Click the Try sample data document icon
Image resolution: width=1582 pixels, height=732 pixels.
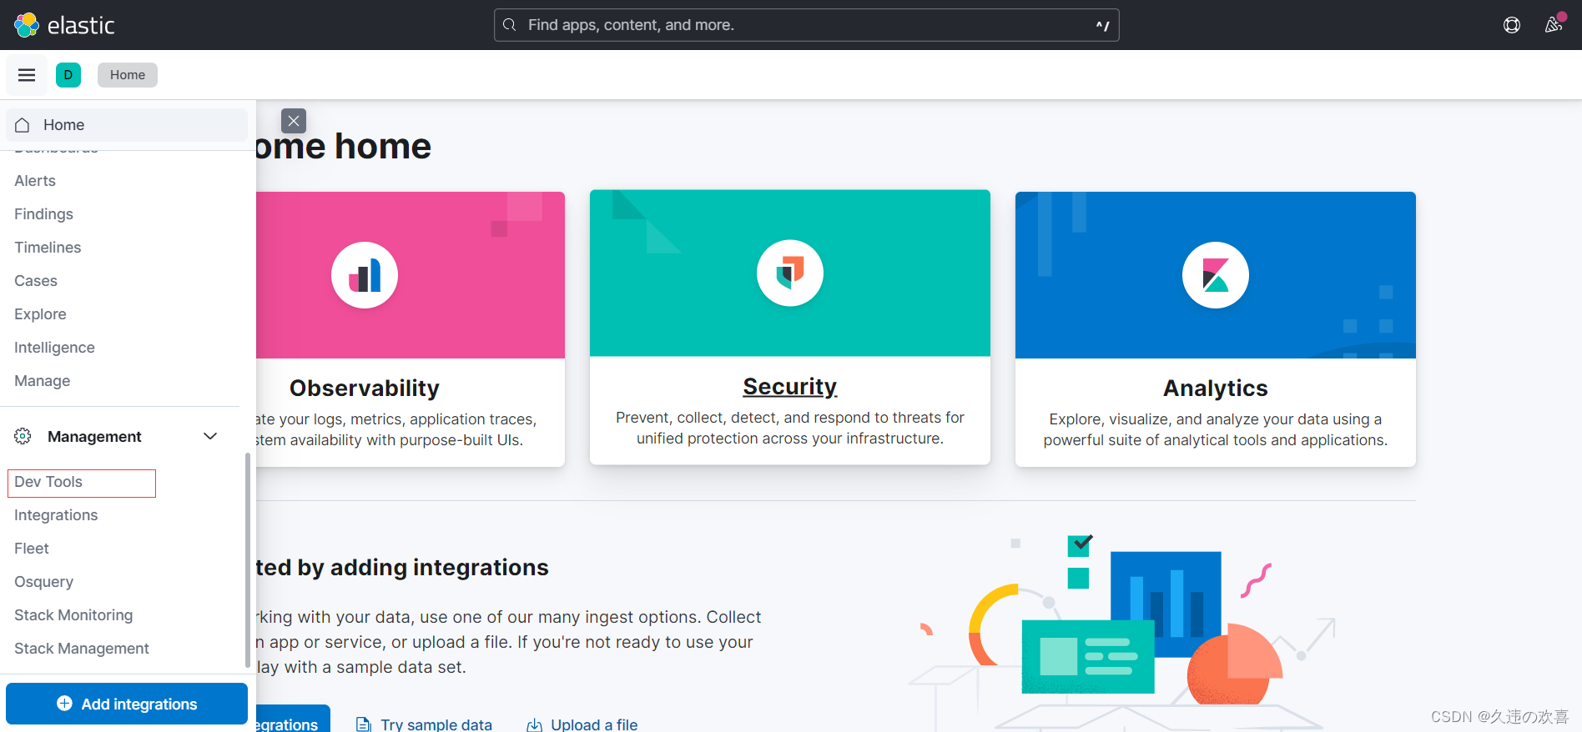[364, 724]
